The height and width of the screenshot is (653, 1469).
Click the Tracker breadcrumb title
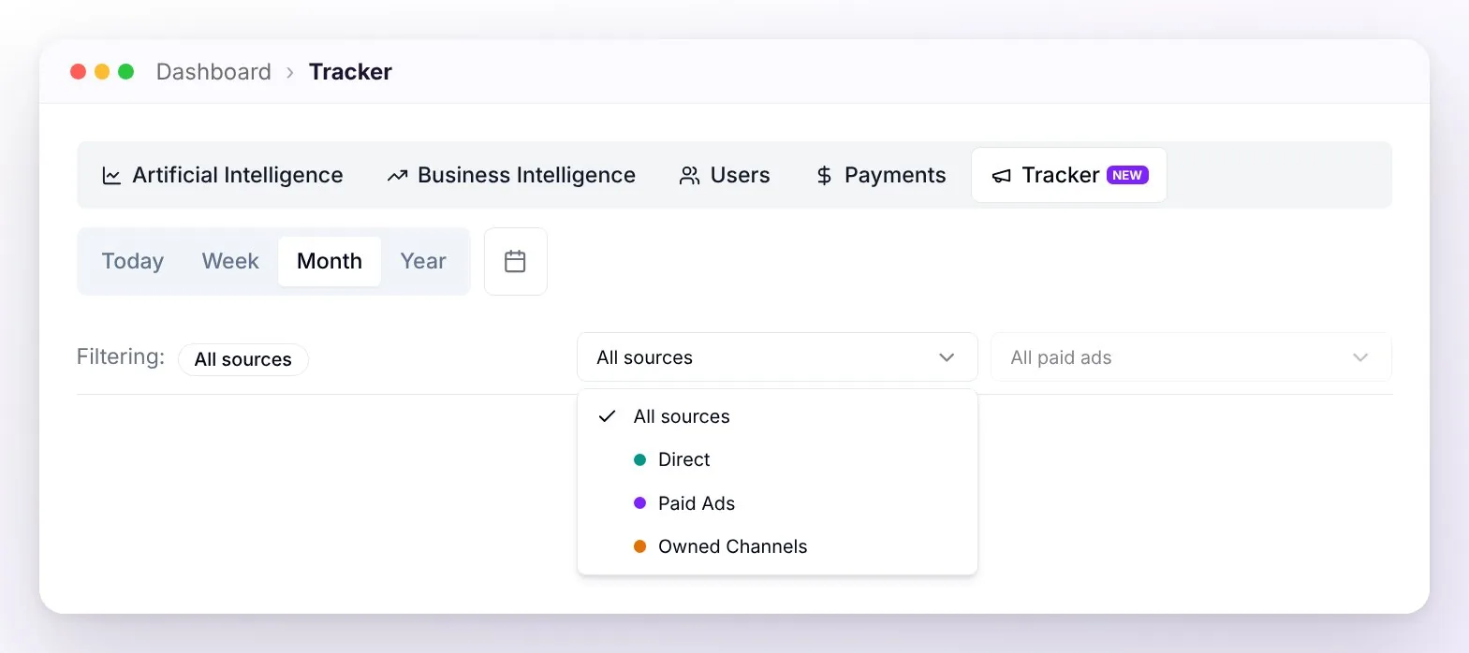pos(350,72)
